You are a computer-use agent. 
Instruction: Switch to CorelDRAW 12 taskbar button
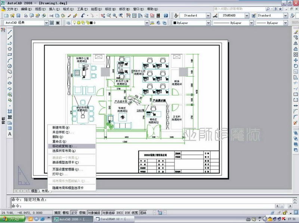coord(114,219)
